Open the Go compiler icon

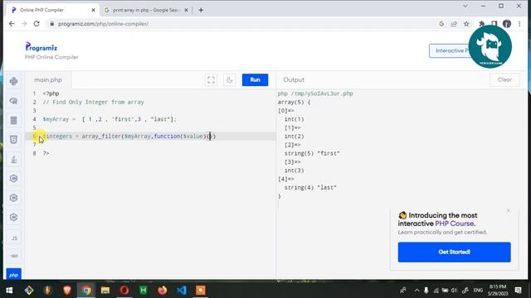(14, 256)
